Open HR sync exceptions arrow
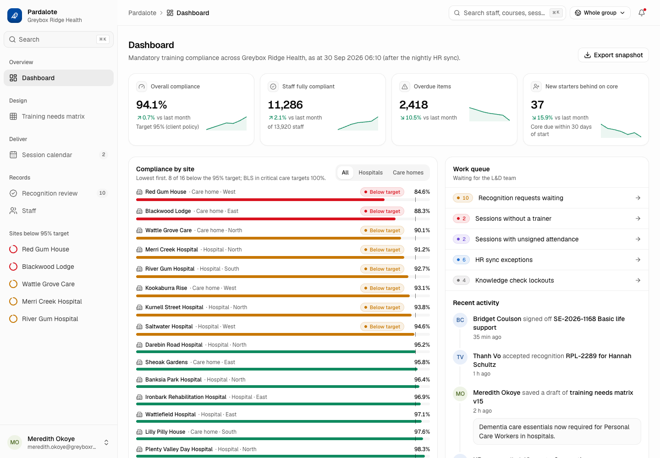 tap(638, 260)
